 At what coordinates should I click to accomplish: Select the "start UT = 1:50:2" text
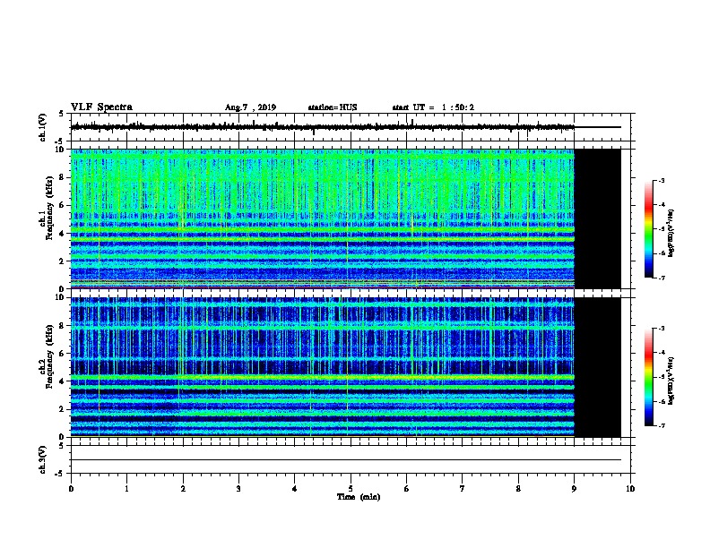click(433, 107)
